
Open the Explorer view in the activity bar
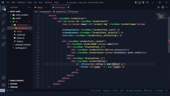pos(3,8)
